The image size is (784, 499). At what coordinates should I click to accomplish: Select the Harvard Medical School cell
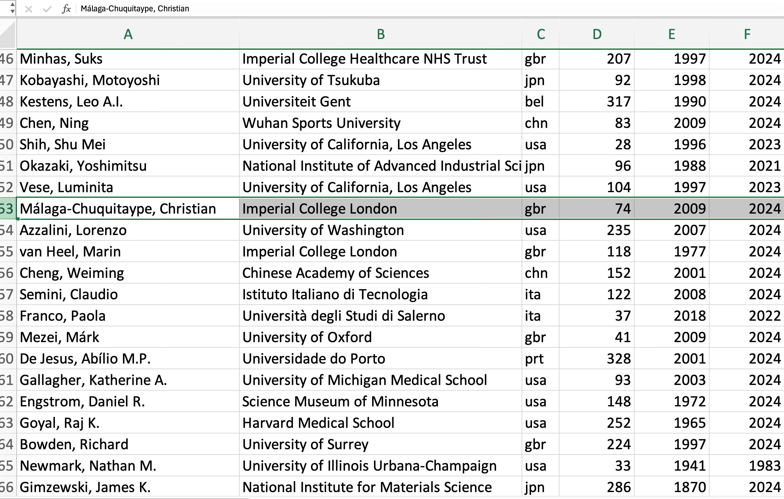point(318,423)
